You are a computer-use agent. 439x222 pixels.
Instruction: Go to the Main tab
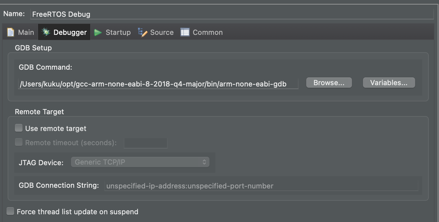click(26, 32)
